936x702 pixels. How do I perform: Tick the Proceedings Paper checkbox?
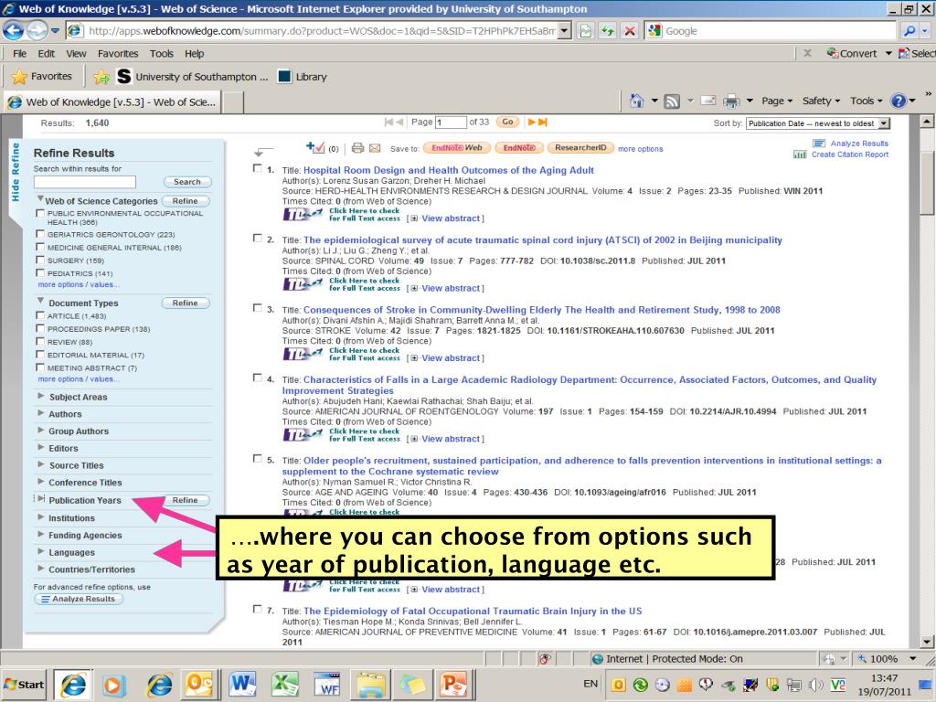(x=40, y=329)
